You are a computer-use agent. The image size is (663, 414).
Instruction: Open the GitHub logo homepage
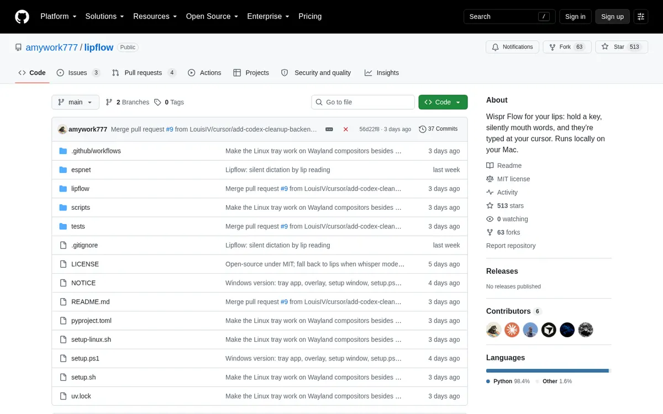(x=22, y=17)
